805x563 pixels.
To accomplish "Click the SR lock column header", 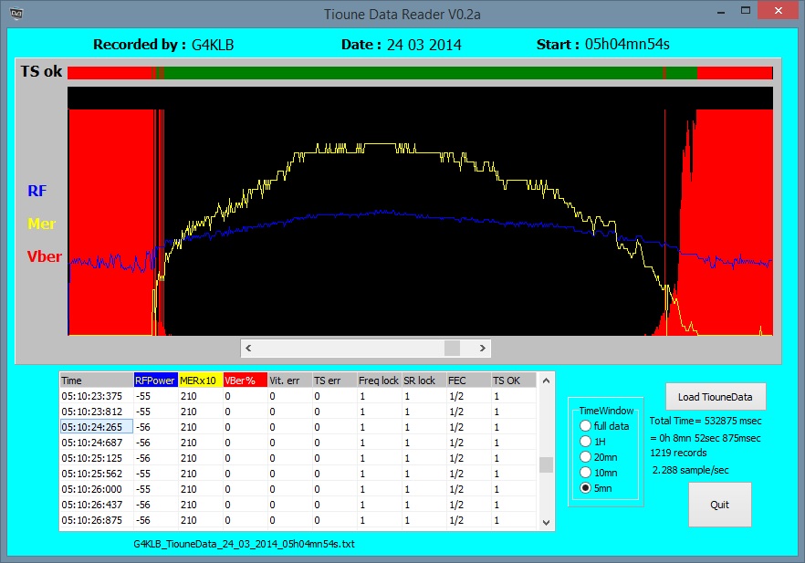I will point(423,381).
